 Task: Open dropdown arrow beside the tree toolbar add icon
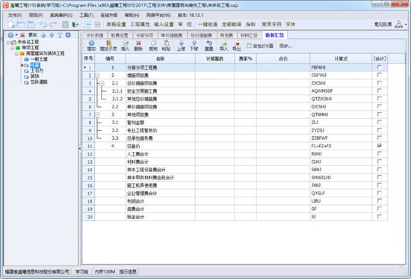(x=16, y=35)
